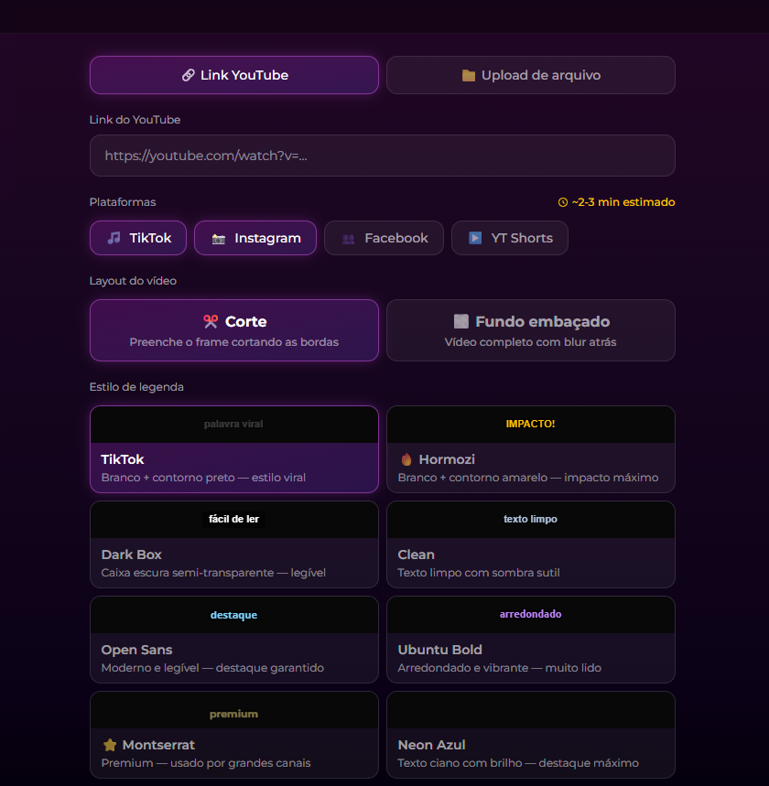This screenshot has height=786, width=769.
Task: Click 'Branco + contorno preto — estilo viral'
Action: (203, 478)
